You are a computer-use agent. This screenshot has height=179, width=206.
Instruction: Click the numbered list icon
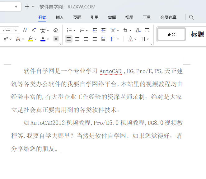pos(82,31)
